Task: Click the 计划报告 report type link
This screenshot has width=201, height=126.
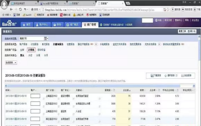Action: click(34, 44)
